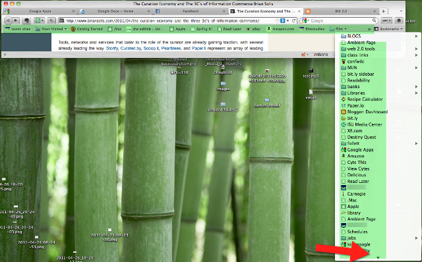Open the list all tabs dropdown

401,11
